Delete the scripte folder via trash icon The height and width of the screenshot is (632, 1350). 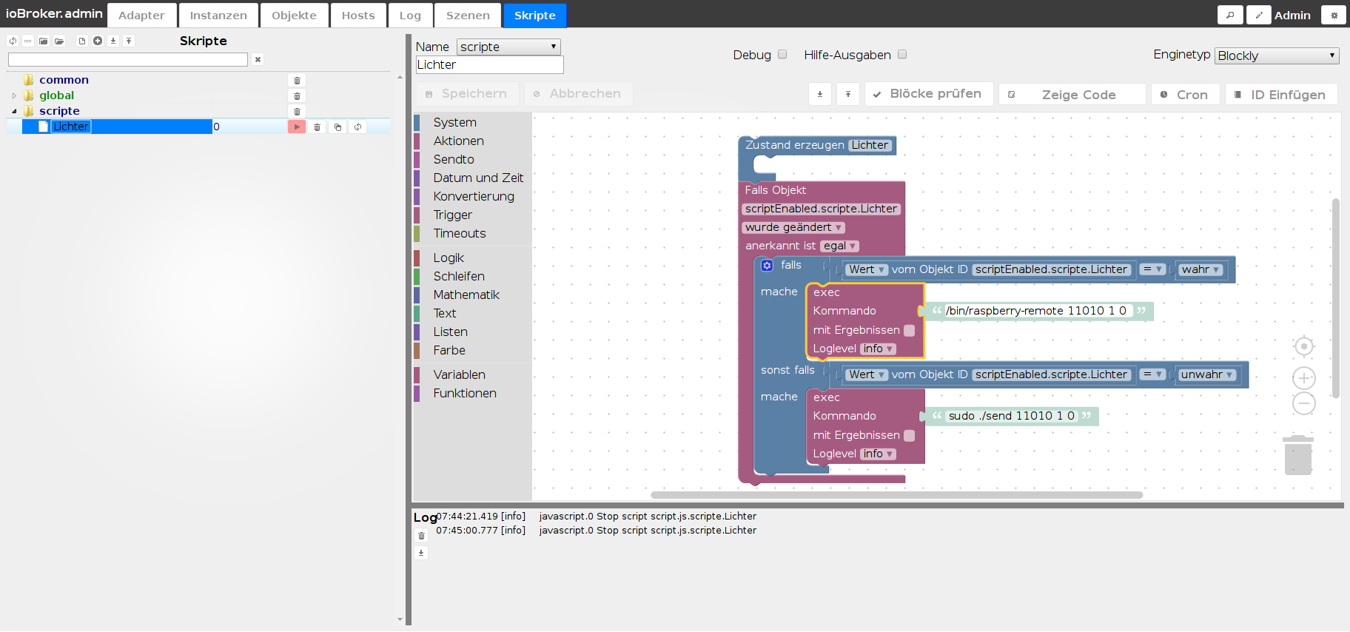(x=297, y=111)
